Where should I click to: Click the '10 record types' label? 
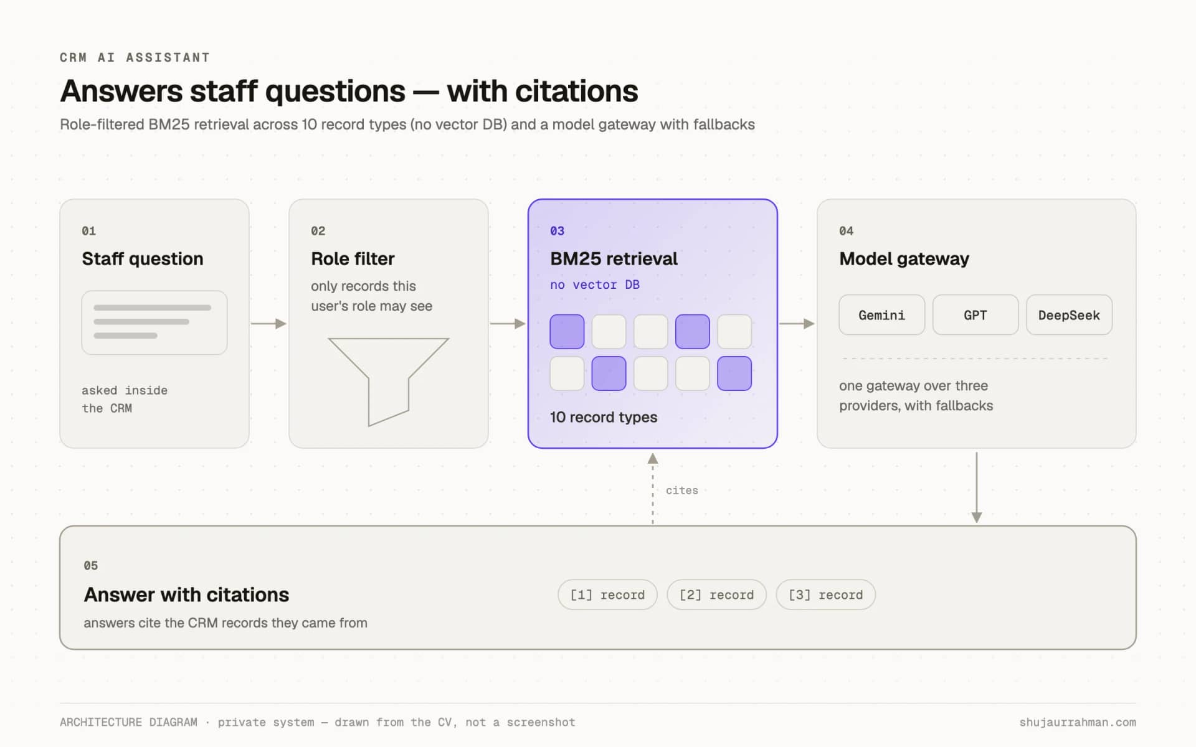(604, 417)
